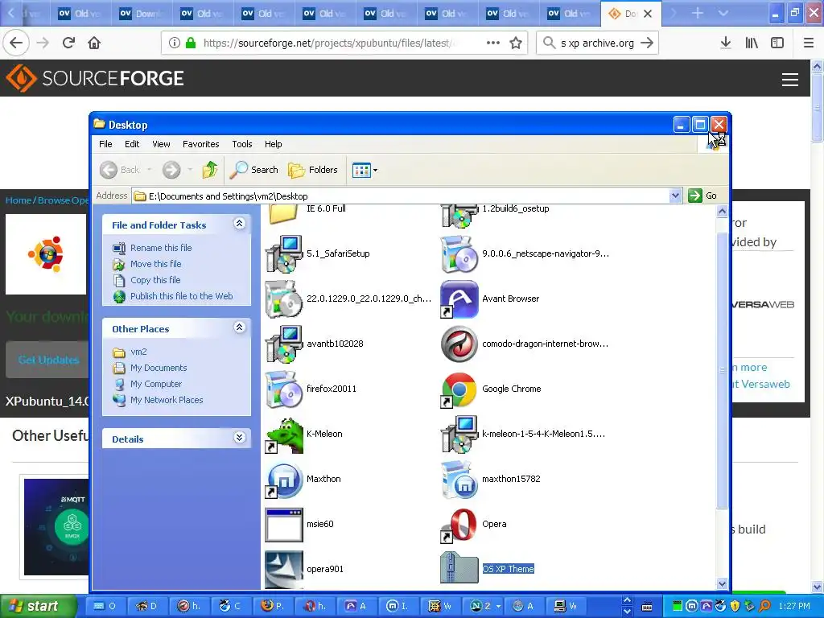Open the Favorites menu
Image resolution: width=824 pixels, height=618 pixels.
[200, 144]
